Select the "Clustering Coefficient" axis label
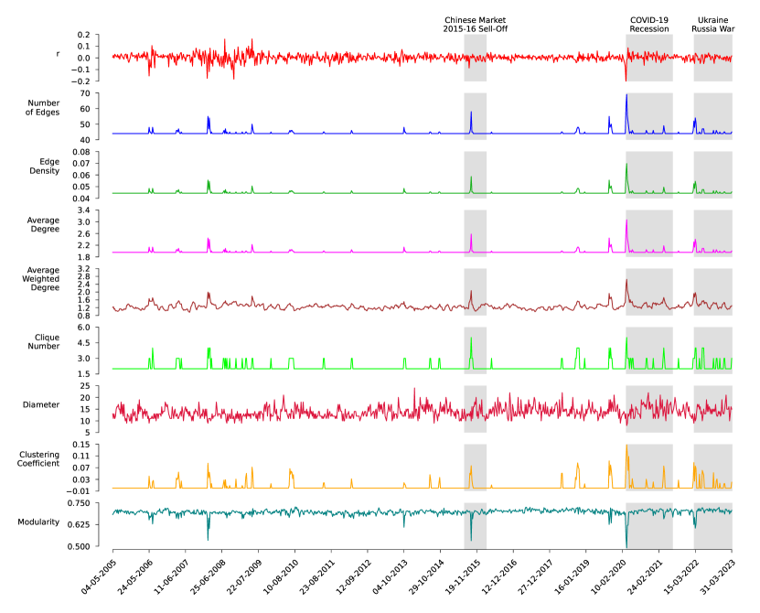 pos(38,459)
